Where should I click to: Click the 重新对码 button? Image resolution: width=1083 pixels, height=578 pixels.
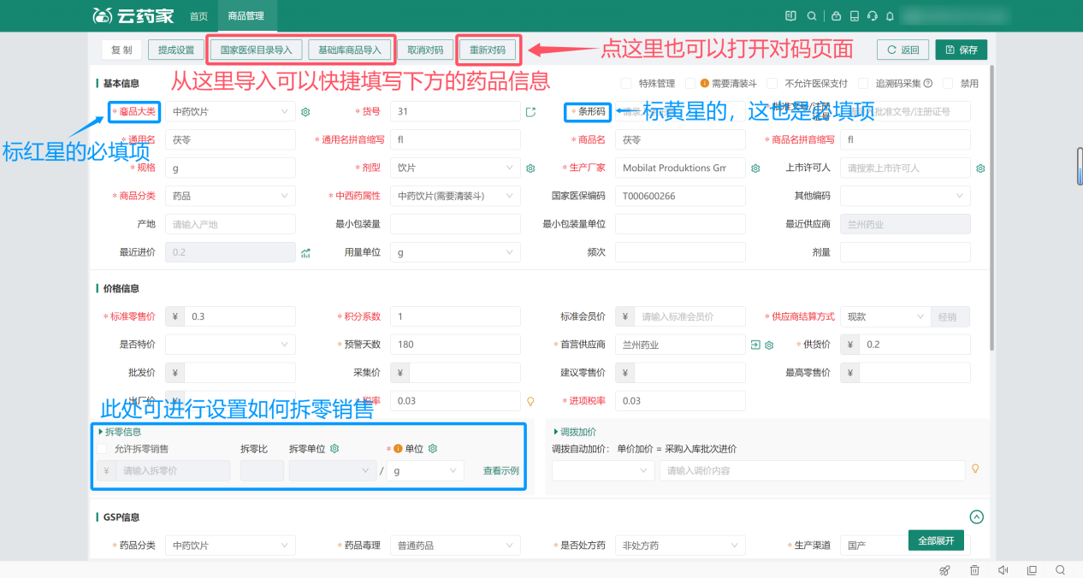pos(488,50)
